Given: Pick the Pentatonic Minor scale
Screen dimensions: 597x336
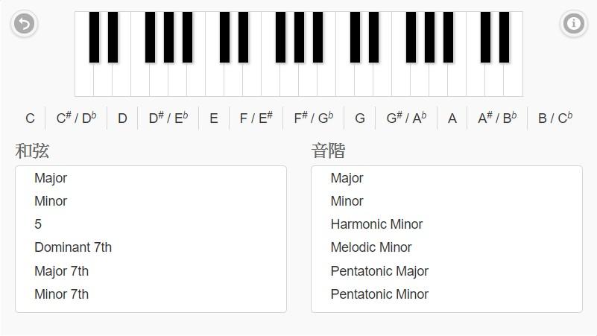Looking at the screenshot, I should [379, 294].
